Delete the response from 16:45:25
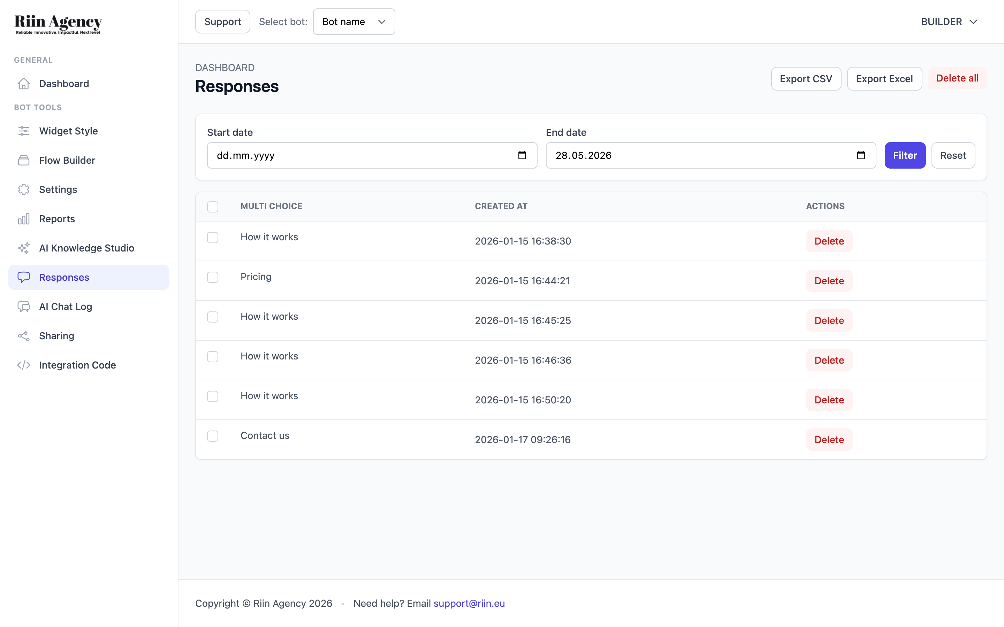The height and width of the screenshot is (627, 1004). point(829,320)
